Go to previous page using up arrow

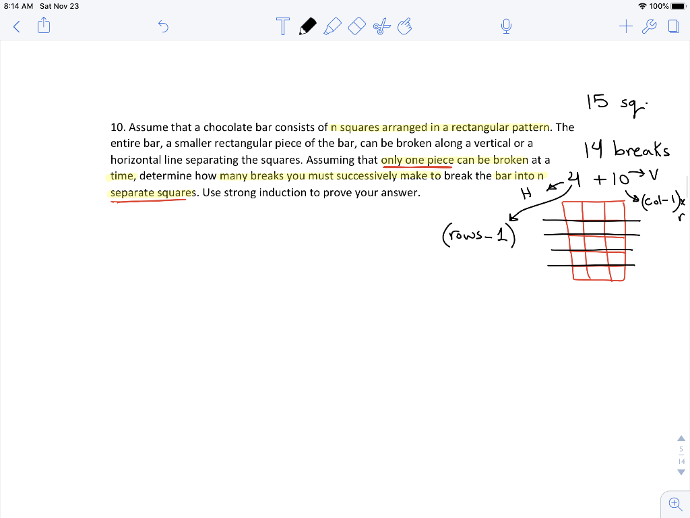point(681,438)
